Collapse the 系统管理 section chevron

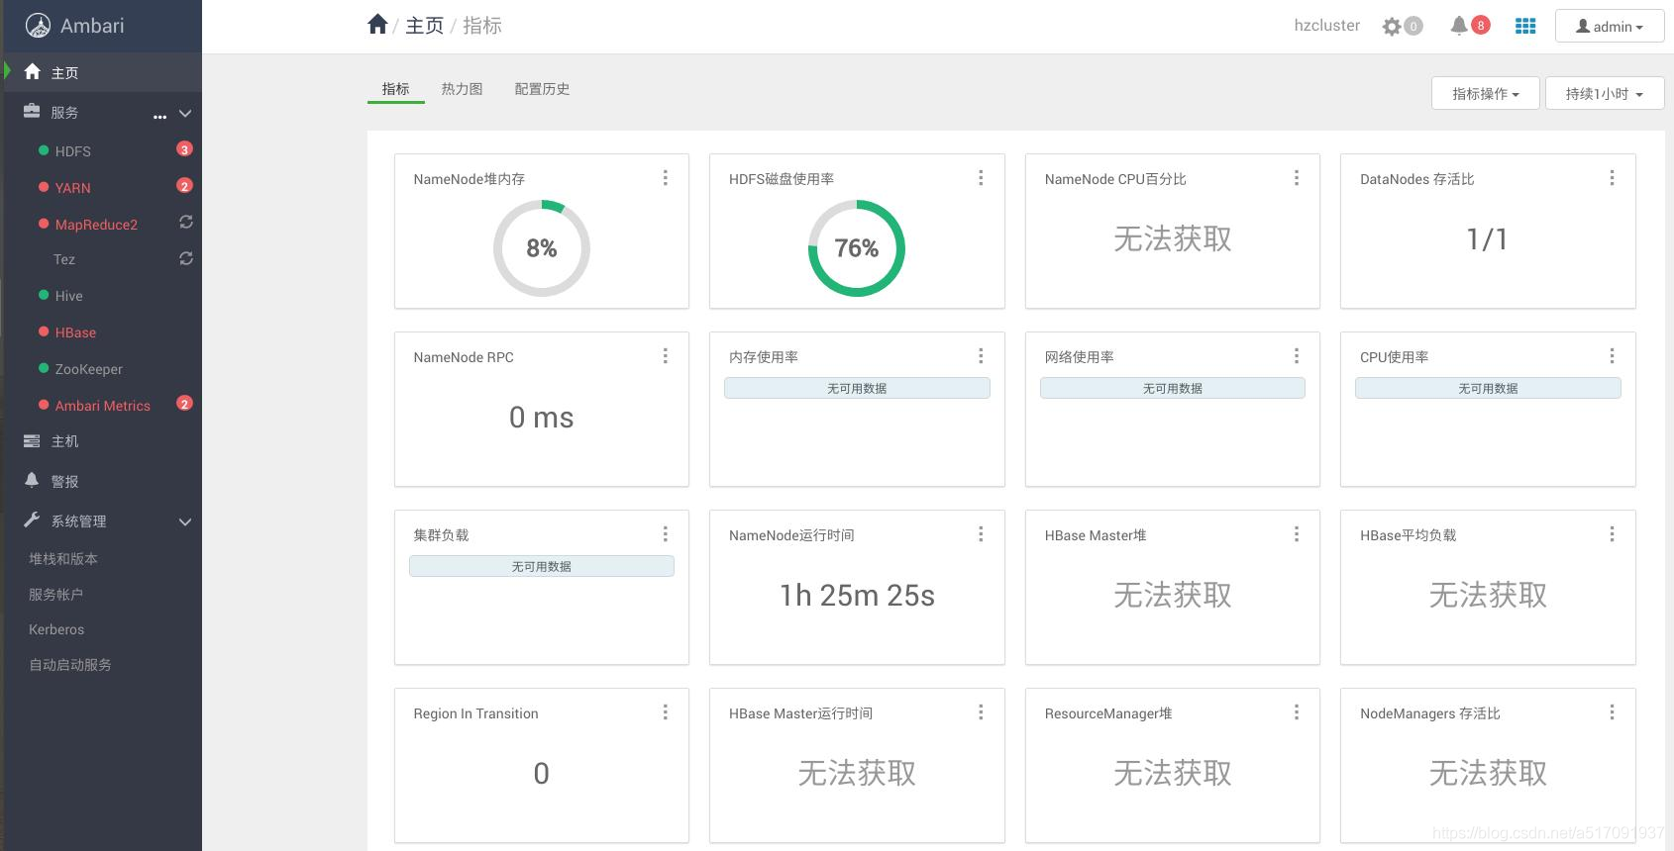(x=185, y=522)
